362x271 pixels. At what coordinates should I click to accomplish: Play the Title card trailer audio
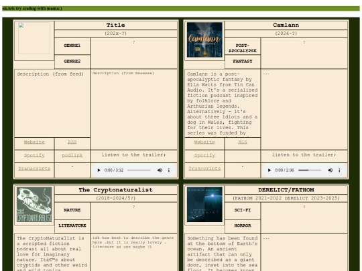[99, 171]
